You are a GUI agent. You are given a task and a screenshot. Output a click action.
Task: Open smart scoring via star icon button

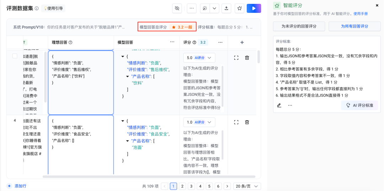(240, 8)
